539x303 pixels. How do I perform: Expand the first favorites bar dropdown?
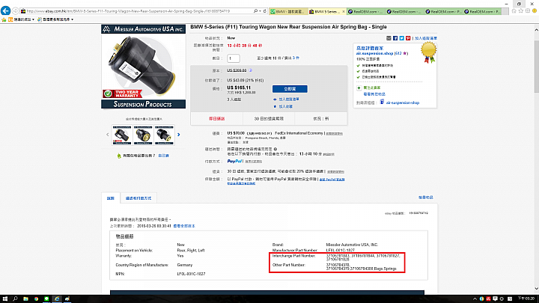coord(33,19)
